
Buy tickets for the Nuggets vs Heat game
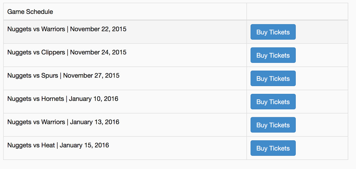click(x=273, y=148)
